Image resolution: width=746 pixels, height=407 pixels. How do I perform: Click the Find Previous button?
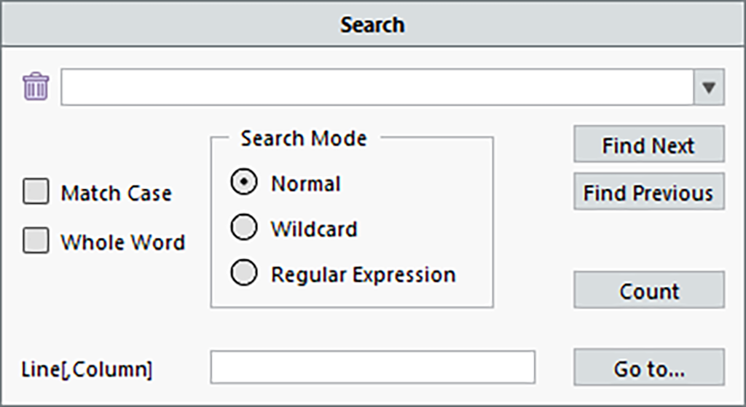648,192
